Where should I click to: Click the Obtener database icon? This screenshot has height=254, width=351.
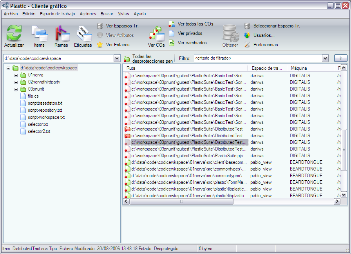[x=230, y=33]
